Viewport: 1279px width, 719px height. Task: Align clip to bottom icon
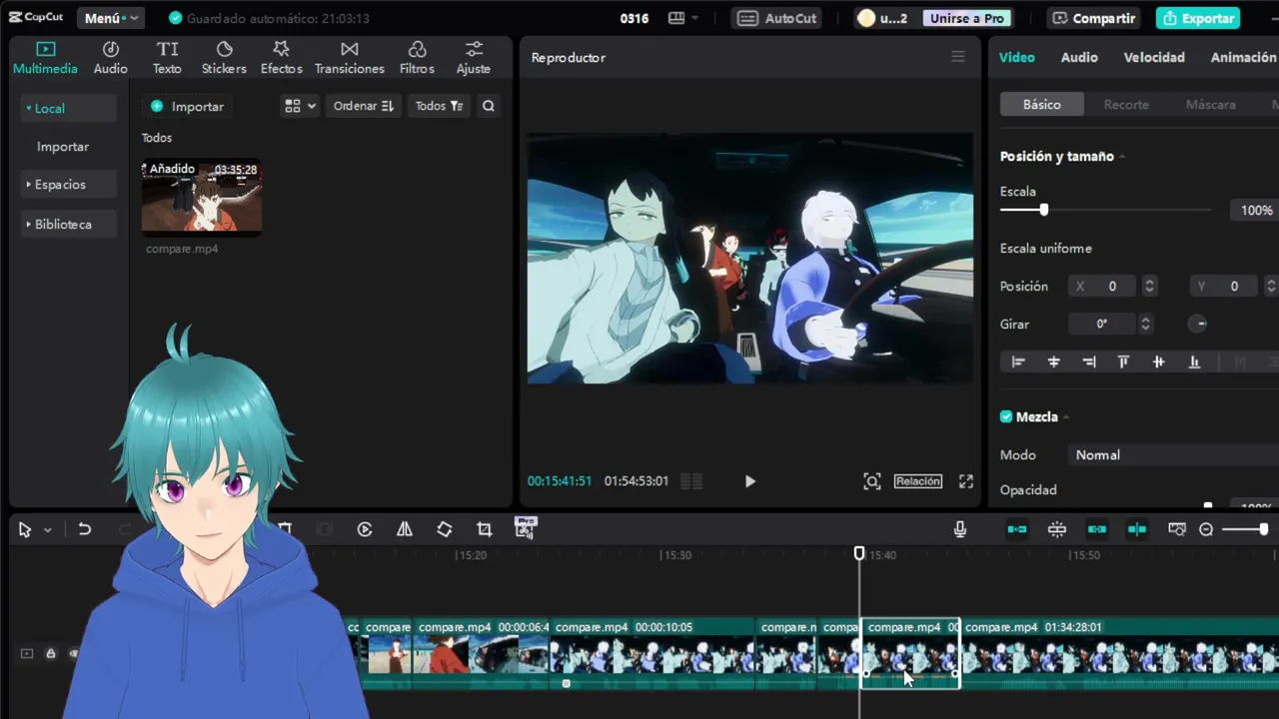coord(1194,362)
